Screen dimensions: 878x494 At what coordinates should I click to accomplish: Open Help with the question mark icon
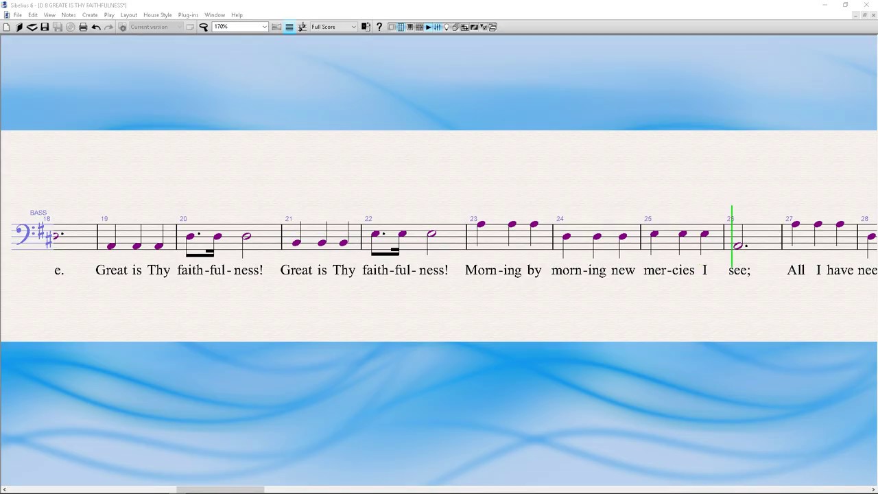pos(379,27)
